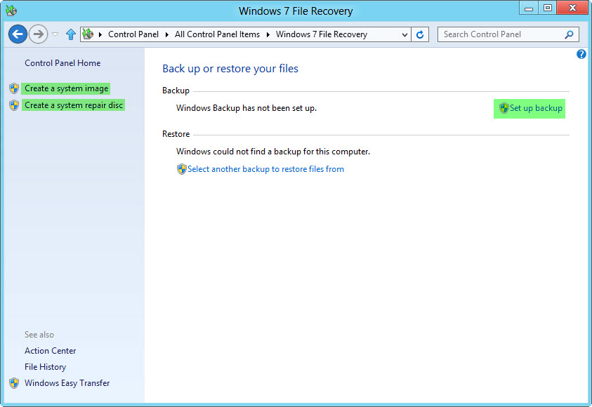Click Select another backup to restore files from

tap(265, 169)
